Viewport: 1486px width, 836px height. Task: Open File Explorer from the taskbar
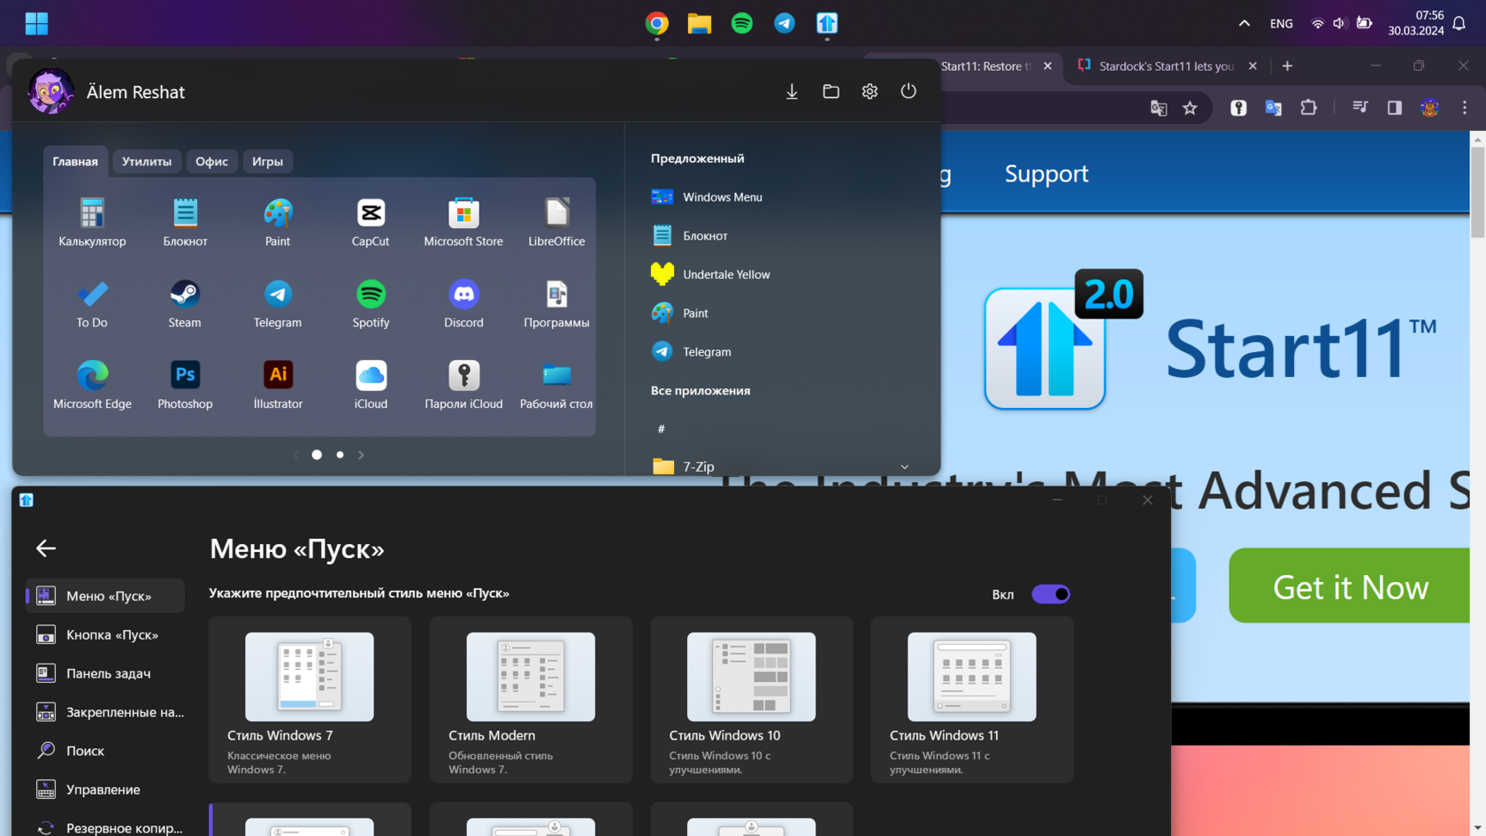(x=699, y=23)
